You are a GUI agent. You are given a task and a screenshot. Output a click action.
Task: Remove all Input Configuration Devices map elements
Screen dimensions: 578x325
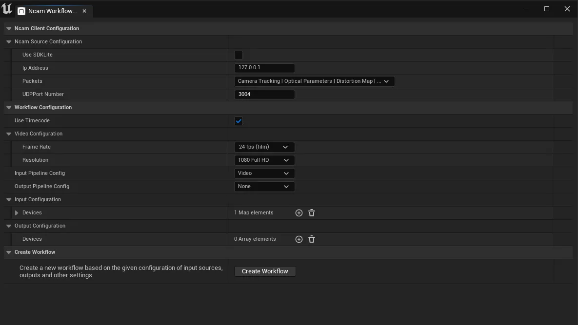(x=312, y=213)
